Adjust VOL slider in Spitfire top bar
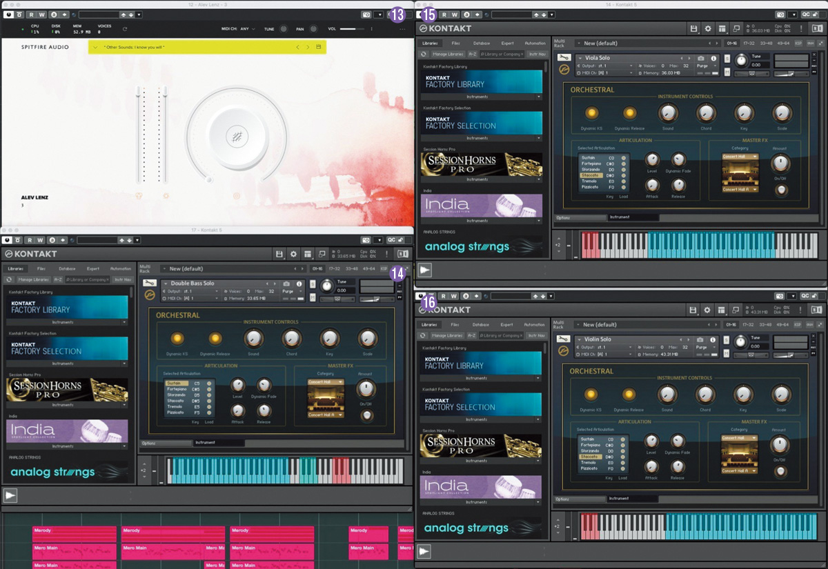828x569 pixels. pyautogui.click(x=351, y=29)
